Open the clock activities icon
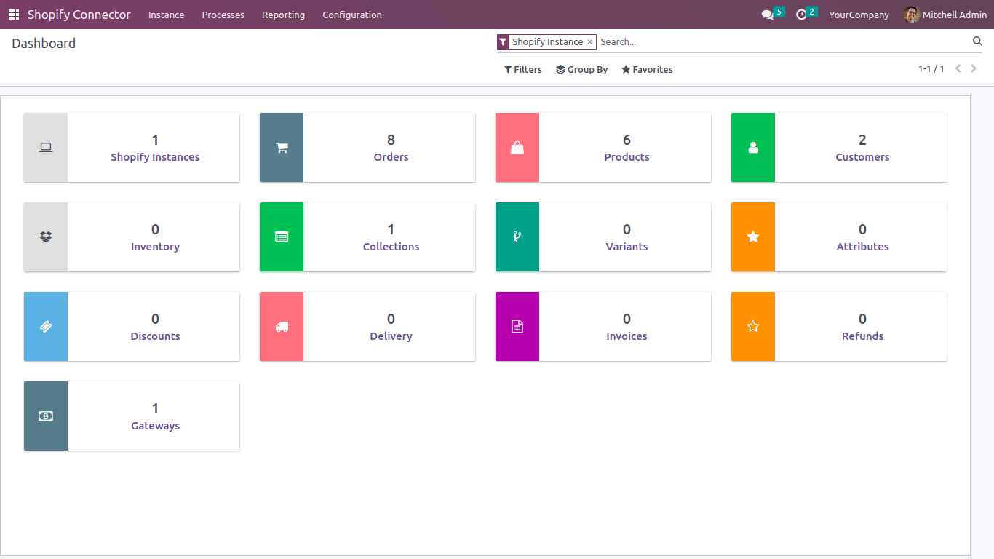This screenshot has width=994, height=559. point(801,15)
